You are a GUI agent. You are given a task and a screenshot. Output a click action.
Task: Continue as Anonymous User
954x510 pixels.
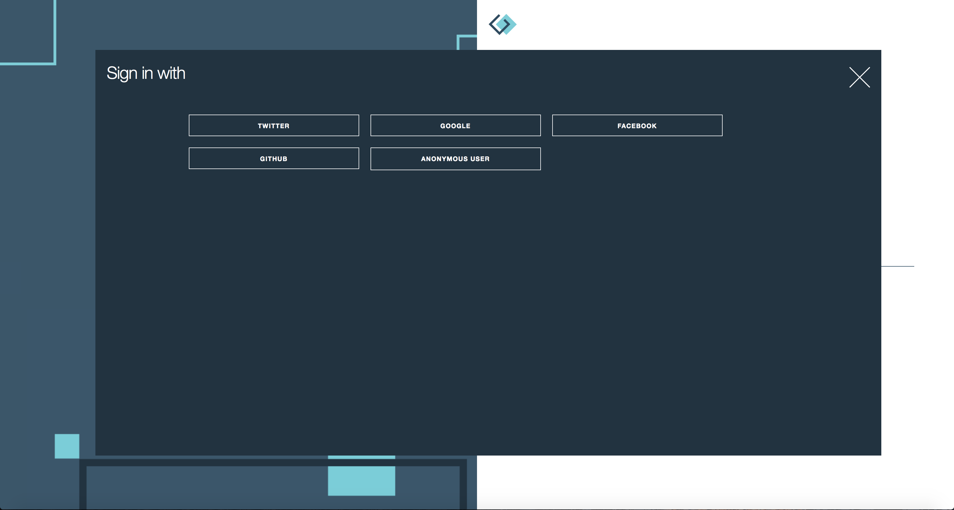pos(455,159)
